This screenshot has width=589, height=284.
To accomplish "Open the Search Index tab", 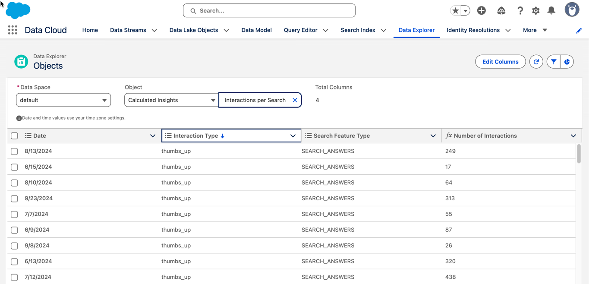I will (x=358, y=30).
